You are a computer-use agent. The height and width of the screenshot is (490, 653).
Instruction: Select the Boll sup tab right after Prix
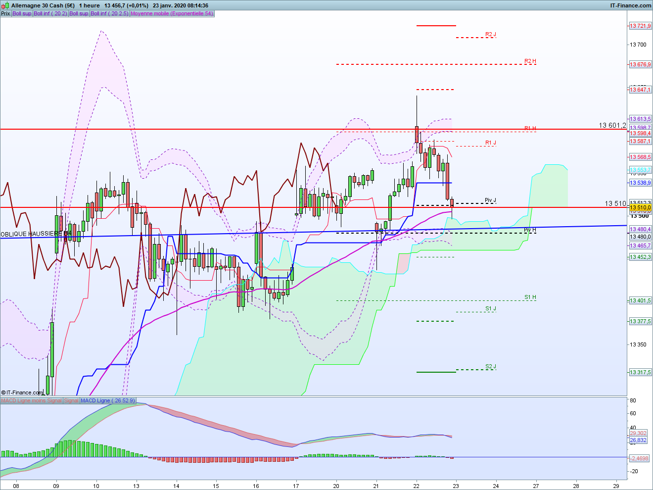(22, 13)
